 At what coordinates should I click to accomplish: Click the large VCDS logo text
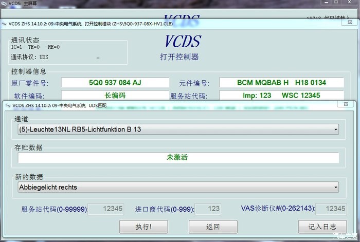pos(183,41)
